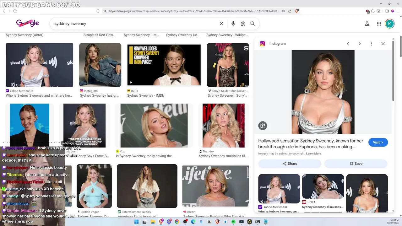The image size is (402, 226).
Task: Click the zoom magnifier icon in address bar
Action: [284, 11]
